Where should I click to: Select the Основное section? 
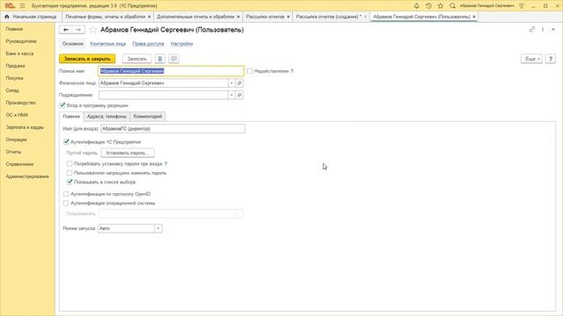coord(73,44)
